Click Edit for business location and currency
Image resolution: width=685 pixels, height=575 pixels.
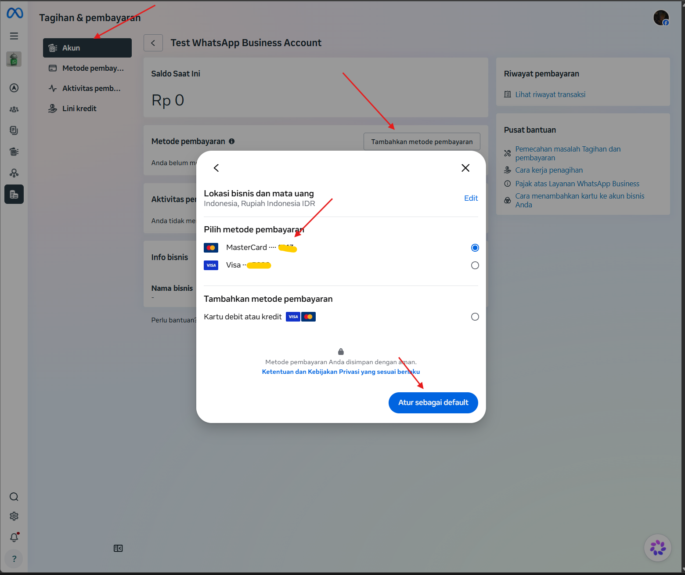[x=471, y=198]
